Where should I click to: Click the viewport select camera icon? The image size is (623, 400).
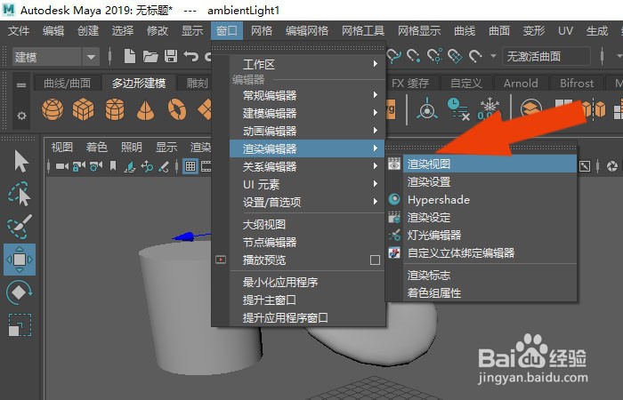[61, 166]
